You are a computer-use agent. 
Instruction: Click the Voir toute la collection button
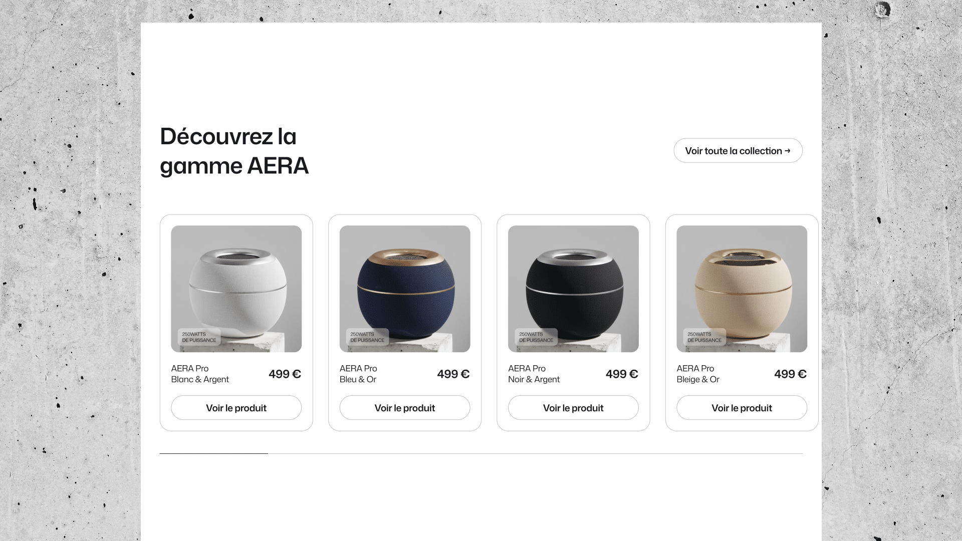coord(738,150)
